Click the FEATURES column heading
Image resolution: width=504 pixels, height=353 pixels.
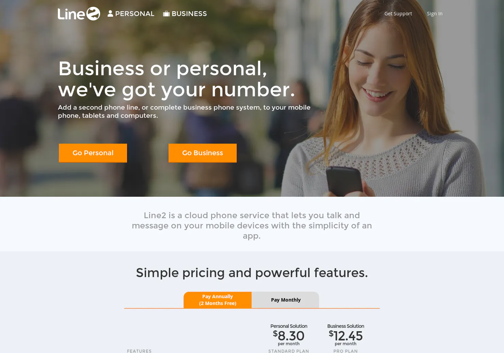139,351
